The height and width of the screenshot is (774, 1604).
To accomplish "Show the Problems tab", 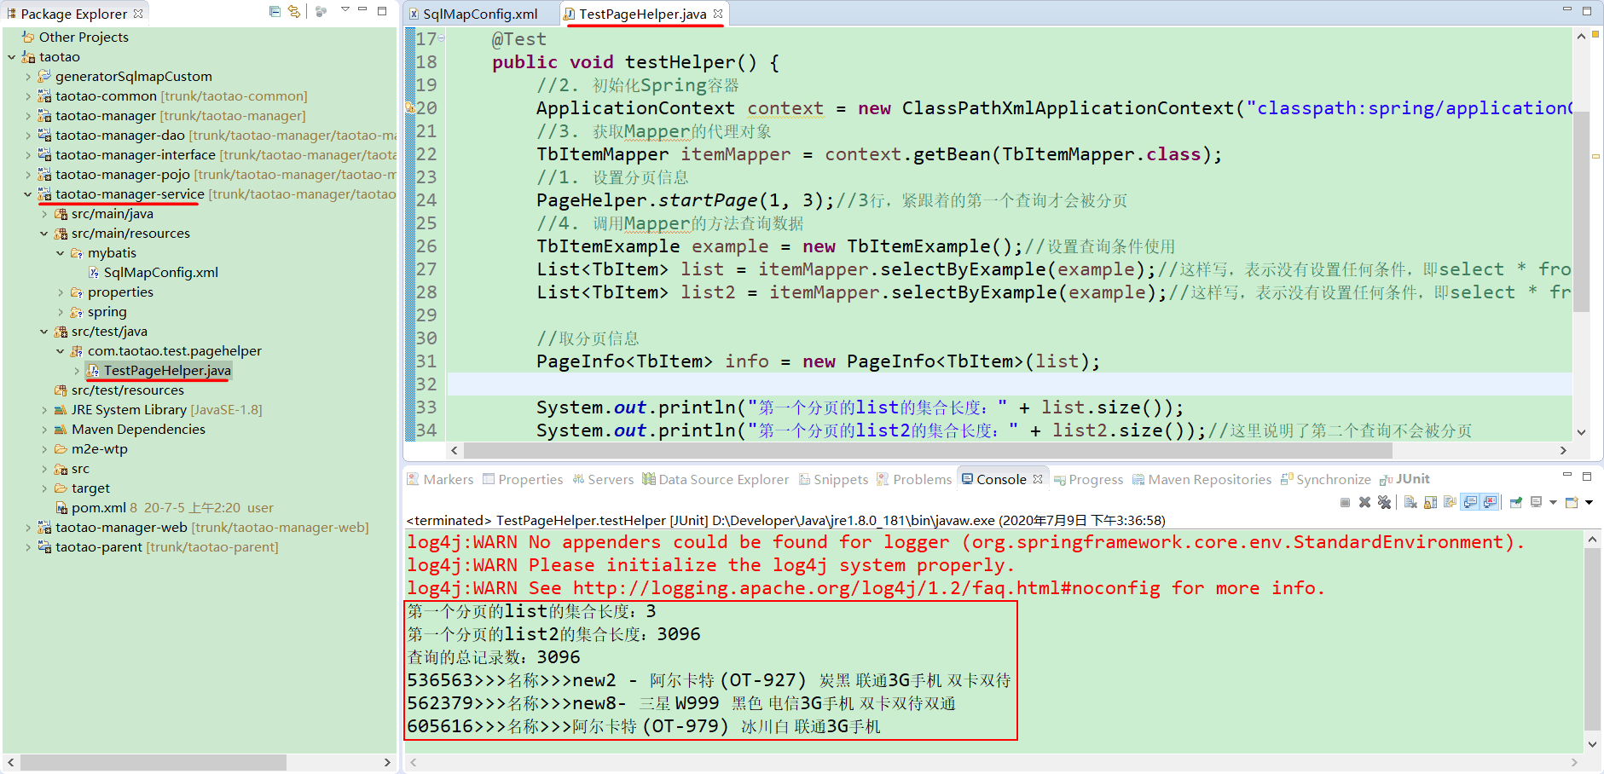I will click(914, 479).
